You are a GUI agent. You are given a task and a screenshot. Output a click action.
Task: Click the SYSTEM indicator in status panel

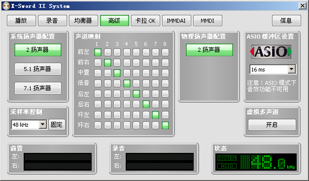[227, 158]
